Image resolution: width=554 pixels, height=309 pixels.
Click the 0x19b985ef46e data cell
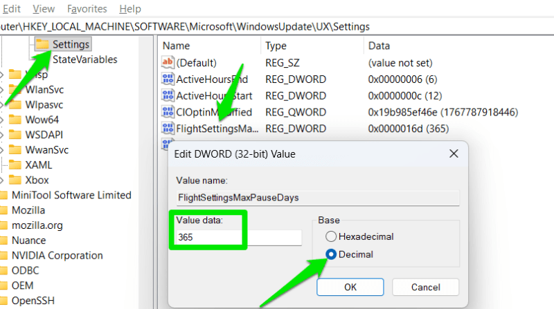pyautogui.click(x=443, y=112)
